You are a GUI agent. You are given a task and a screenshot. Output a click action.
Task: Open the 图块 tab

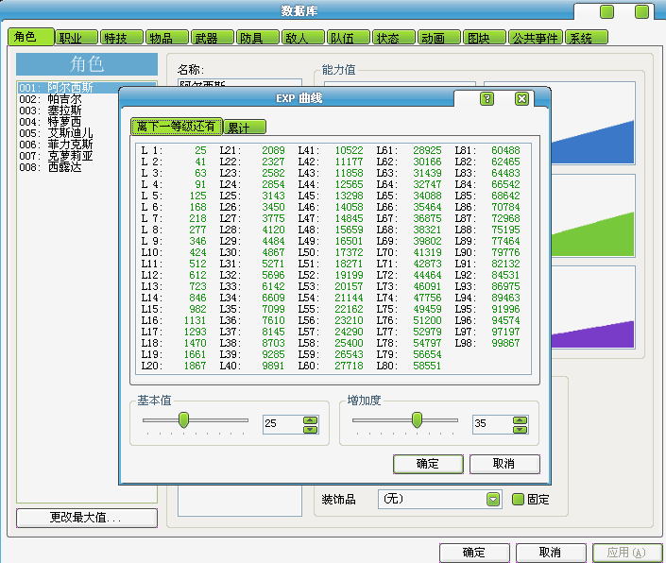[x=485, y=38]
